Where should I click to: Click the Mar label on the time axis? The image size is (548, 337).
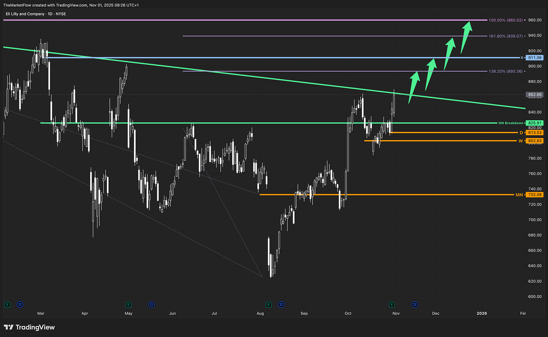pos(41,313)
